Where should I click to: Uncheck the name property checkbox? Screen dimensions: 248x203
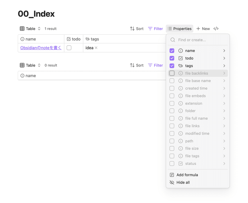click(x=172, y=51)
